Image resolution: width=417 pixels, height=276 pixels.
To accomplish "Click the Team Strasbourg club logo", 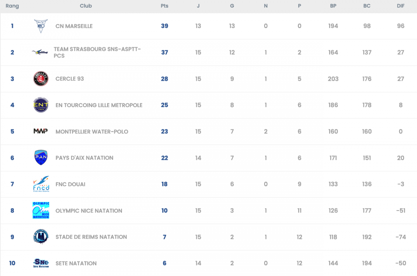I will (40, 52).
